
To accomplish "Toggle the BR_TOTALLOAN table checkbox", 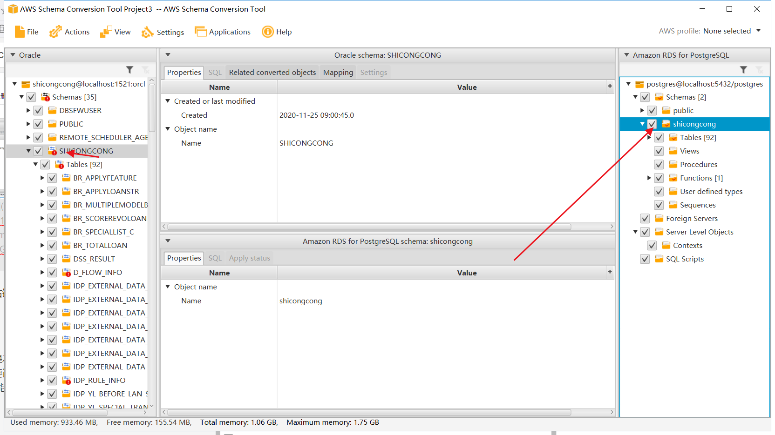I will pos(52,246).
